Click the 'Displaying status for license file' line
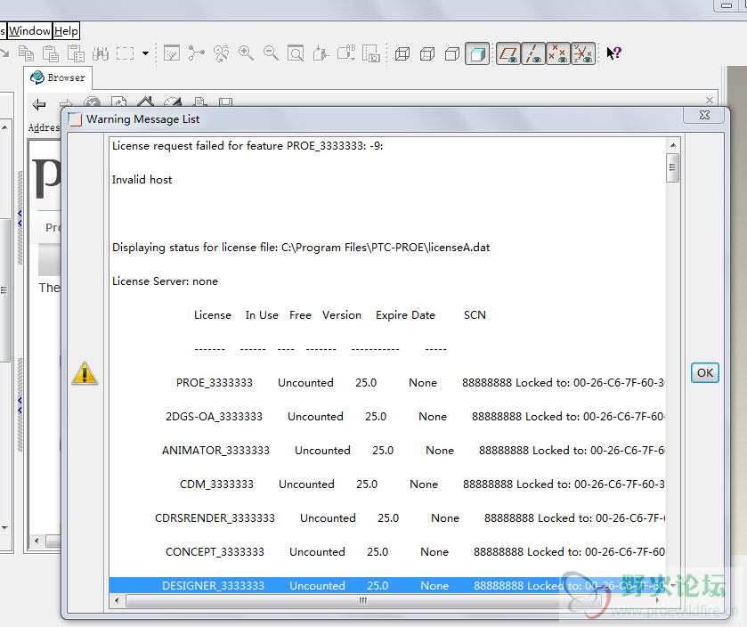 301,248
